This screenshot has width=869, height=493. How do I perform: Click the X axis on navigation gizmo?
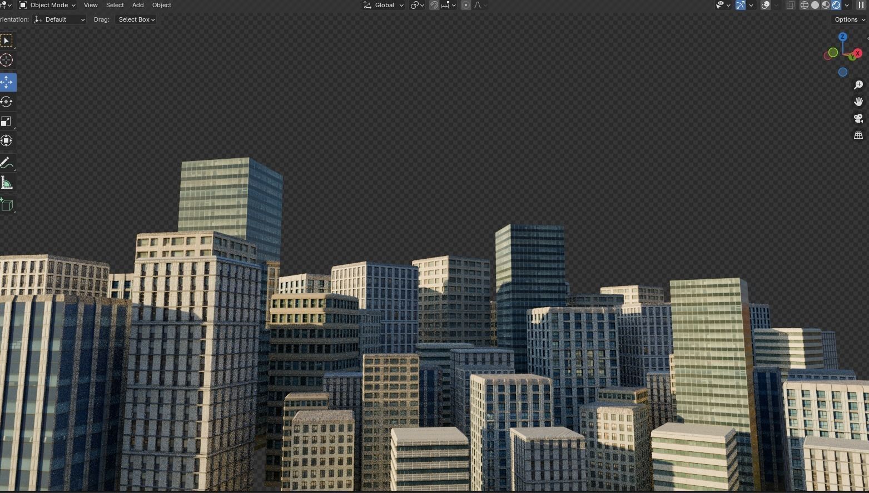(x=858, y=53)
